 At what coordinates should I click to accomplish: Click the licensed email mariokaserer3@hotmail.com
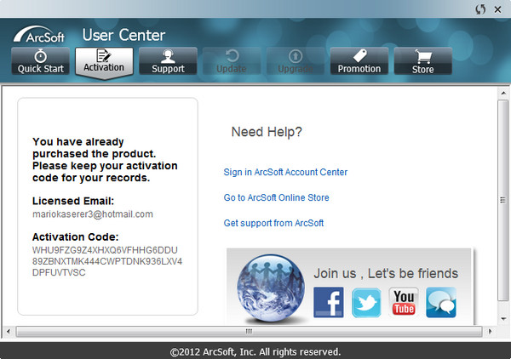pyautogui.click(x=93, y=214)
